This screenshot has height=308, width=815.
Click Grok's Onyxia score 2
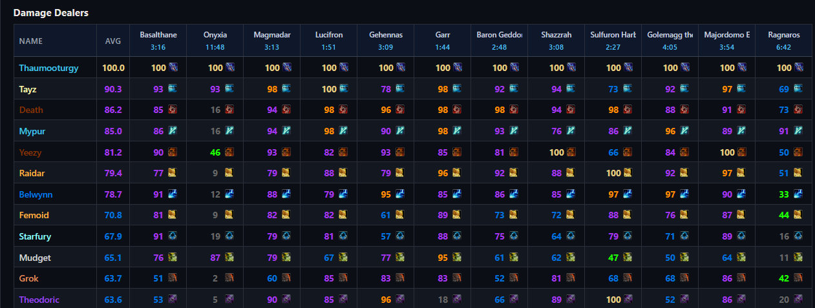tap(215, 278)
